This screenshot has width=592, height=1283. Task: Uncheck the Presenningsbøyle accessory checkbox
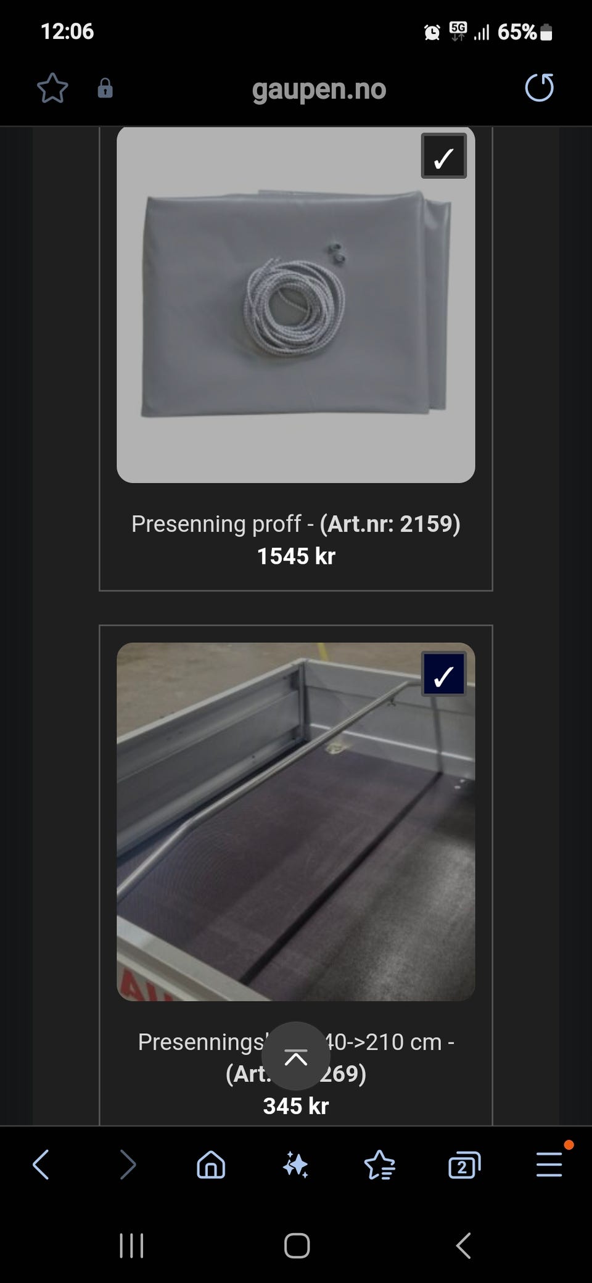(x=443, y=674)
